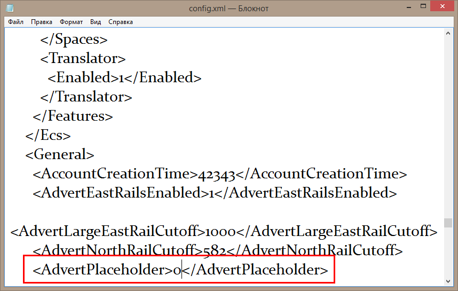Click the '</Translator>' closing tag line
Screen dimensions: 458x291
pyautogui.click(x=86, y=97)
